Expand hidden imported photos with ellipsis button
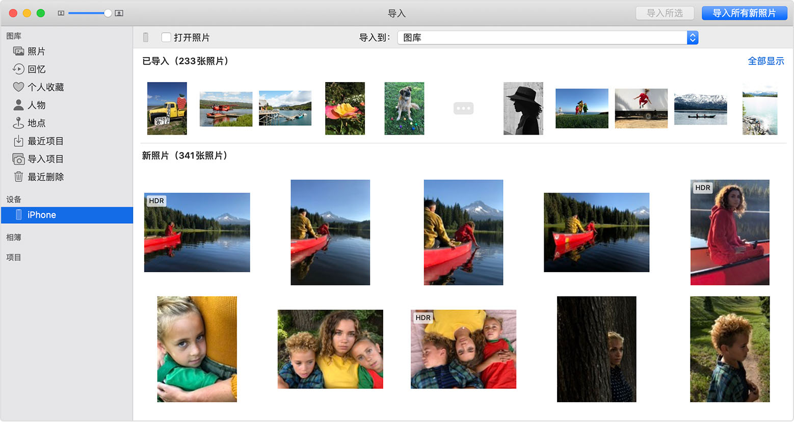 [x=463, y=109]
